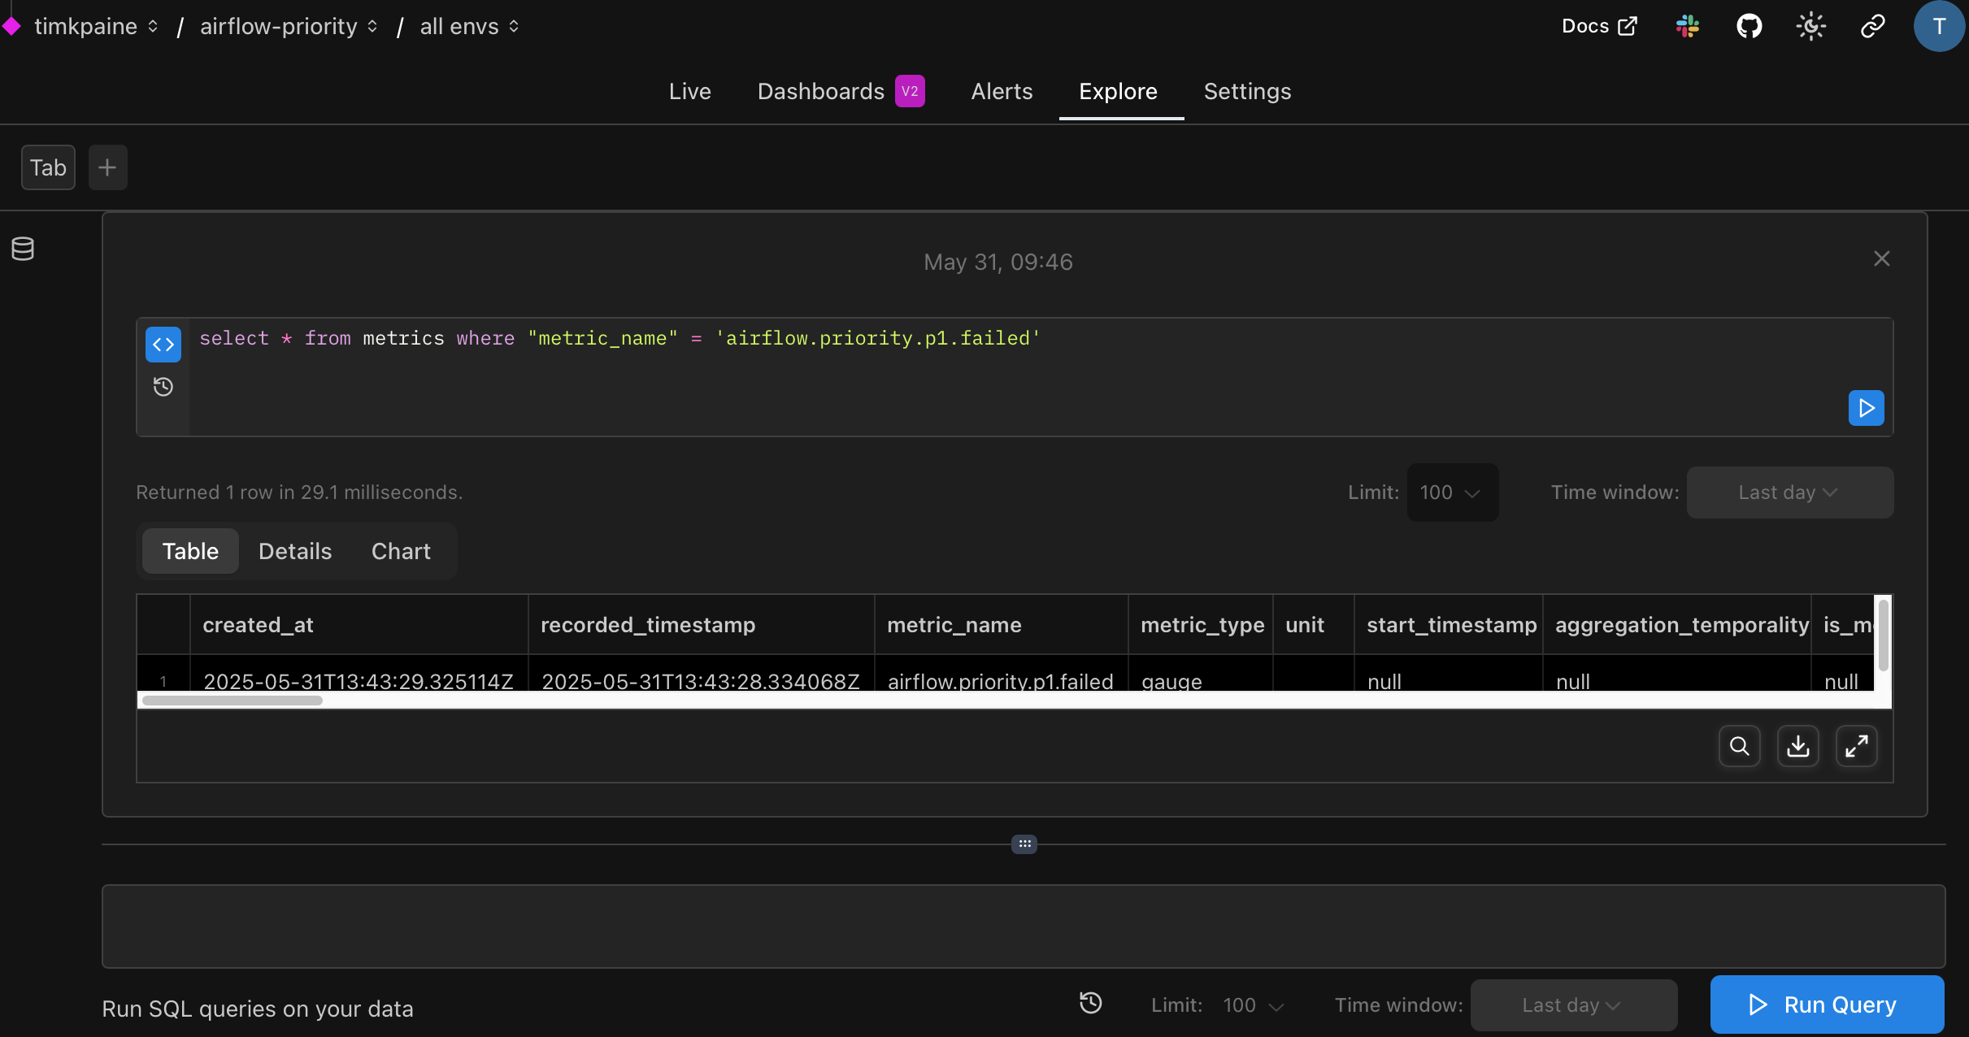Run the query with the blue play icon

click(1866, 408)
